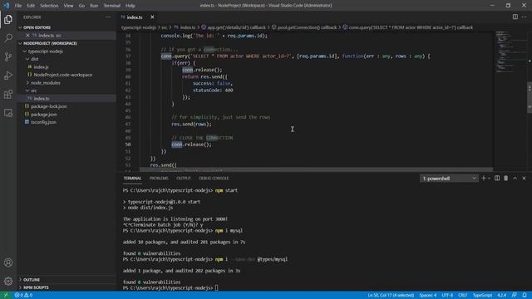Image resolution: width=532 pixels, height=299 pixels.
Task: Open the Manage gear icon
Action: [x=8, y=281]
